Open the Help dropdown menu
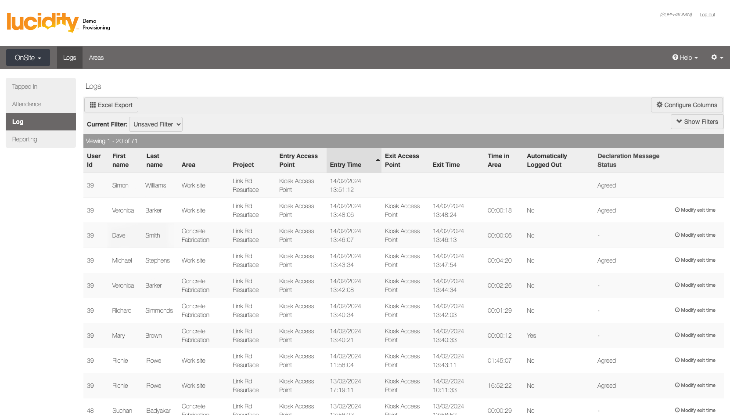Screen dimensions: 730x415 pyautogui.click(x=685, y=58)
